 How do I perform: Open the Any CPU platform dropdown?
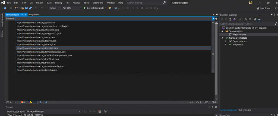tap(72, 8)
